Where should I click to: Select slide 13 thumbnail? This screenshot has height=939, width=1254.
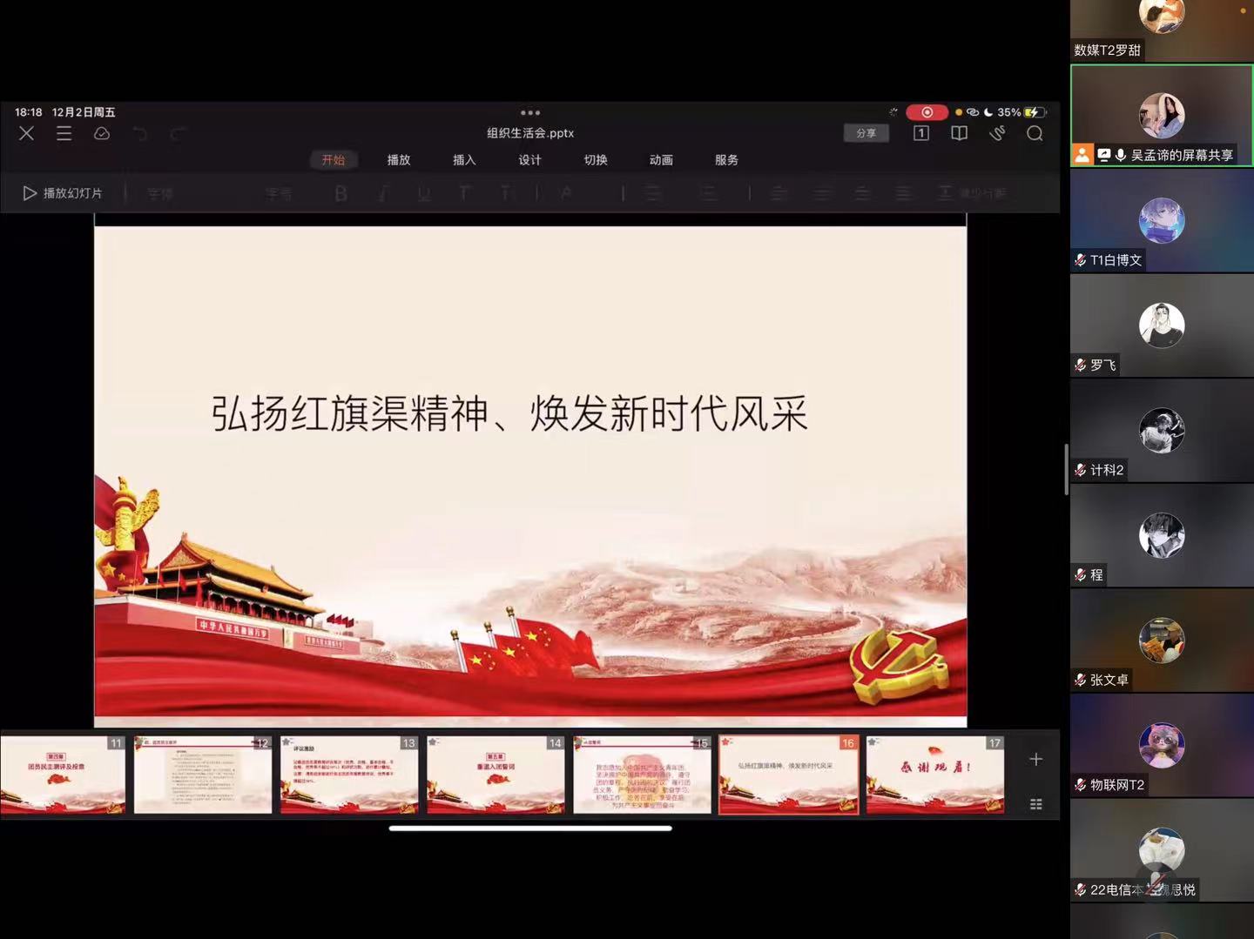349,775
